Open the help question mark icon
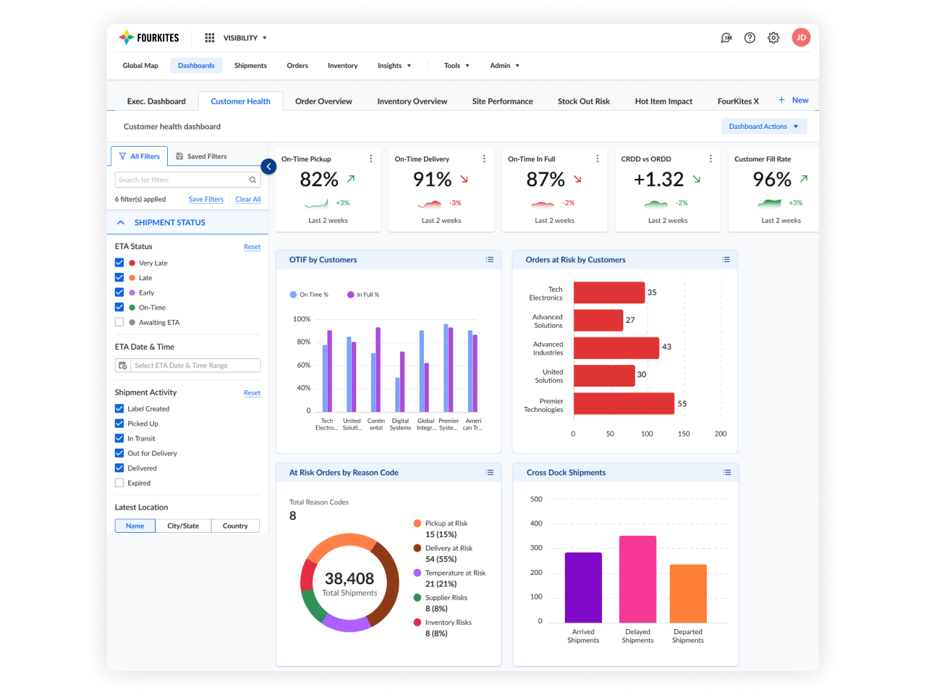926x695 pixels. tap(750, 38)
